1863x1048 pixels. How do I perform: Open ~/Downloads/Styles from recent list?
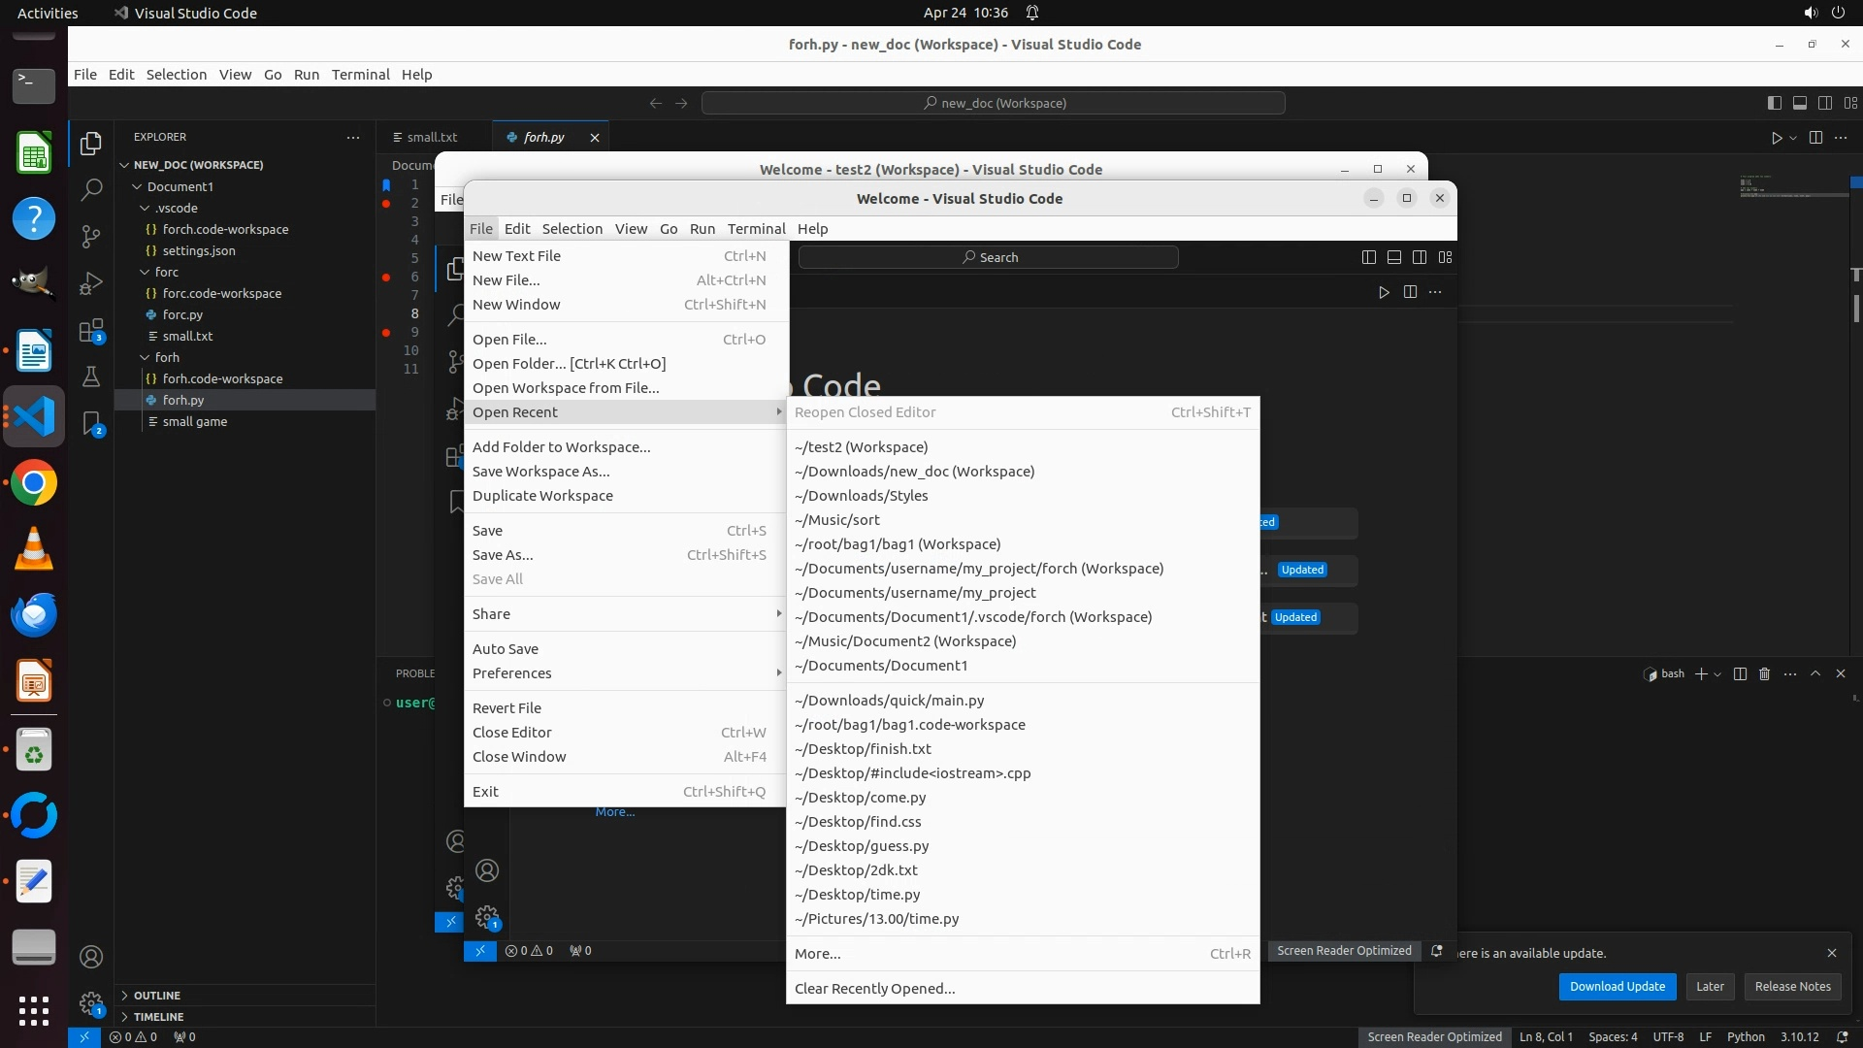point(861,496)
